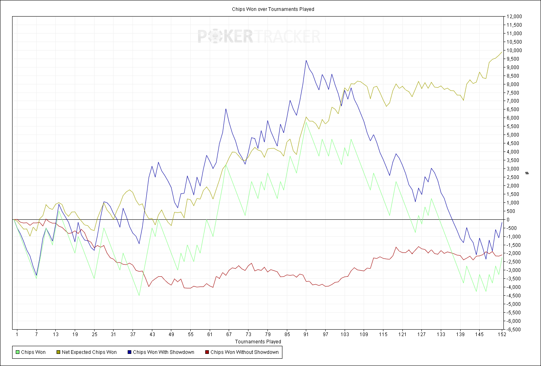541x366 pixels.
Task: Click the olive Net Expected Chips Won swatch
Action: click(x=58, y=352)
